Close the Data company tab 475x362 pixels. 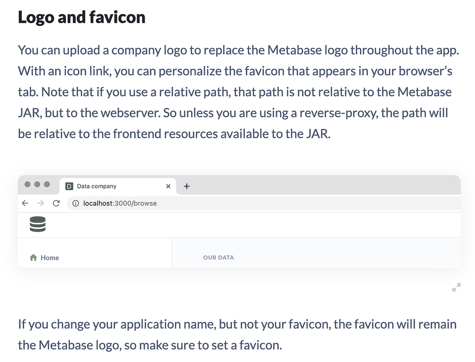click(x=168, y=186)
